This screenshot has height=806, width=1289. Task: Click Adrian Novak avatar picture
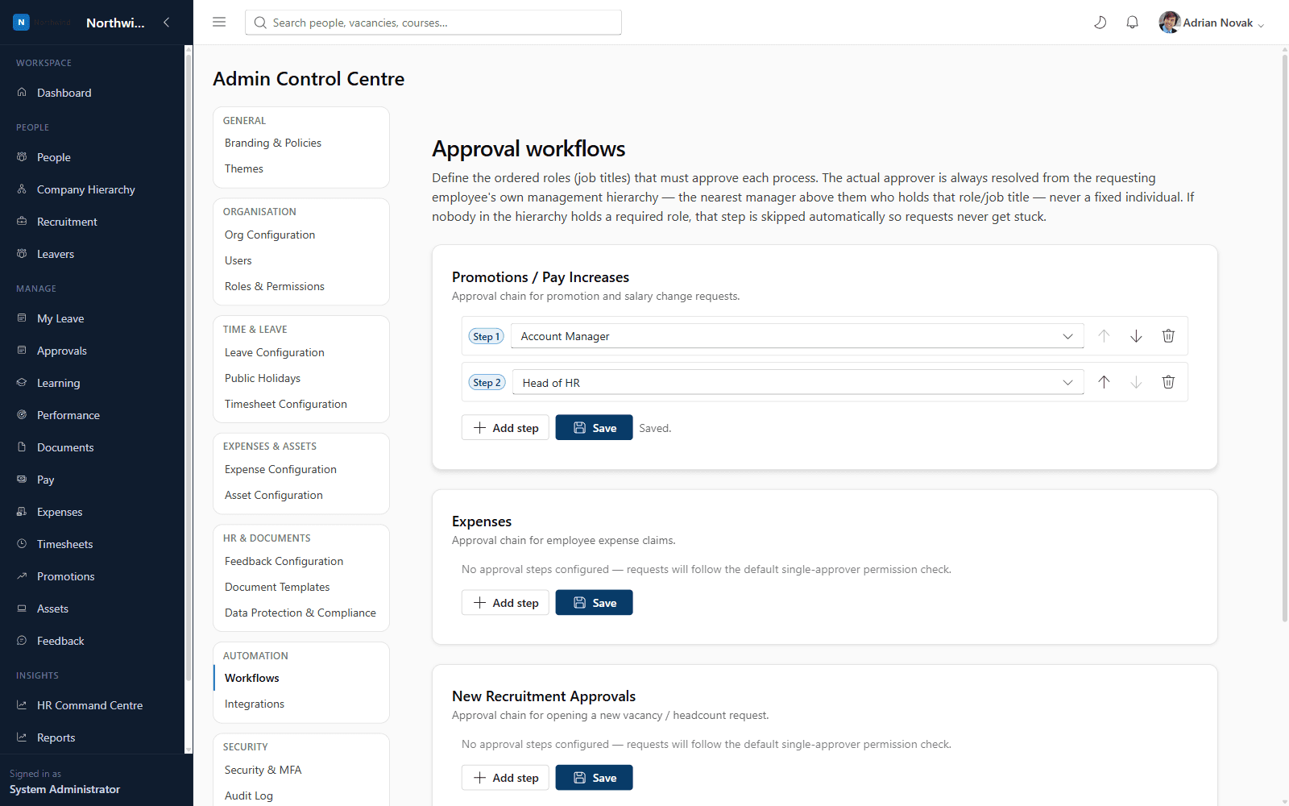click(x=1170, y=23)
